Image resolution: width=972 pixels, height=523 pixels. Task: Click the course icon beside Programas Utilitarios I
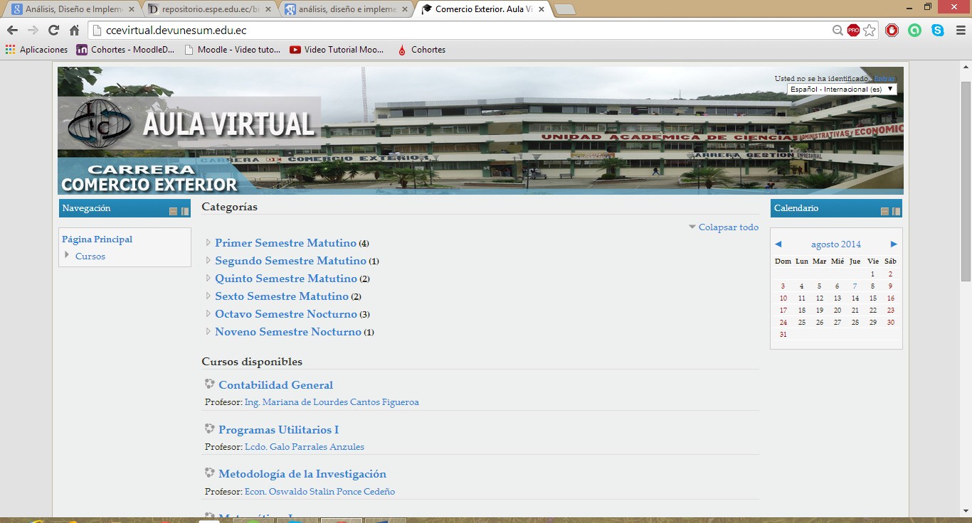[209, 428]
